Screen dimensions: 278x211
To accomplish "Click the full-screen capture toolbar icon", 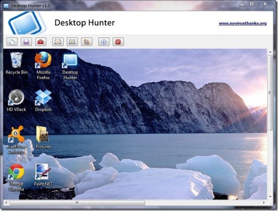I will click(x=58, y=42).
